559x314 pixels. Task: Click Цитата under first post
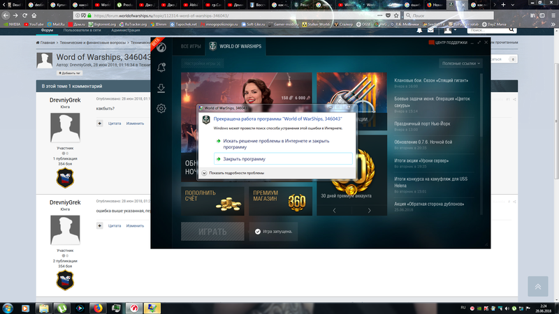115,124
